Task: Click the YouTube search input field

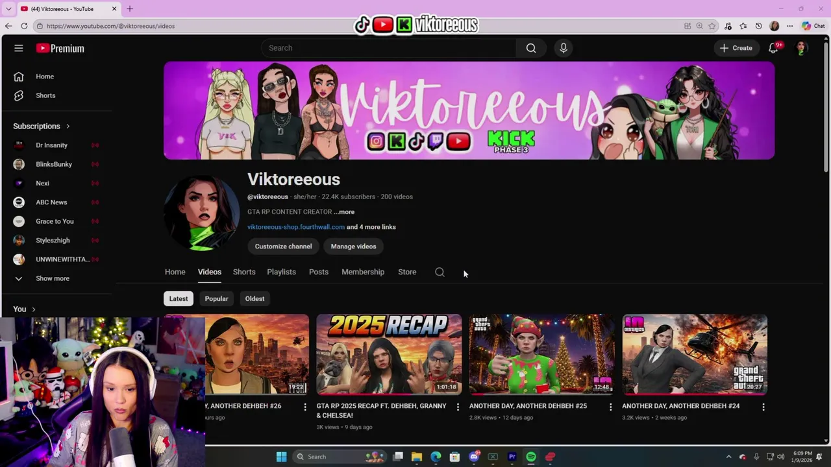Action: [390, 48]
